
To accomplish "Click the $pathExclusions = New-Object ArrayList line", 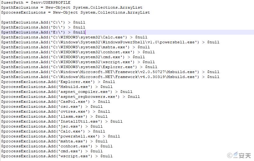I will pyautogui.click(x=72, y=8).
